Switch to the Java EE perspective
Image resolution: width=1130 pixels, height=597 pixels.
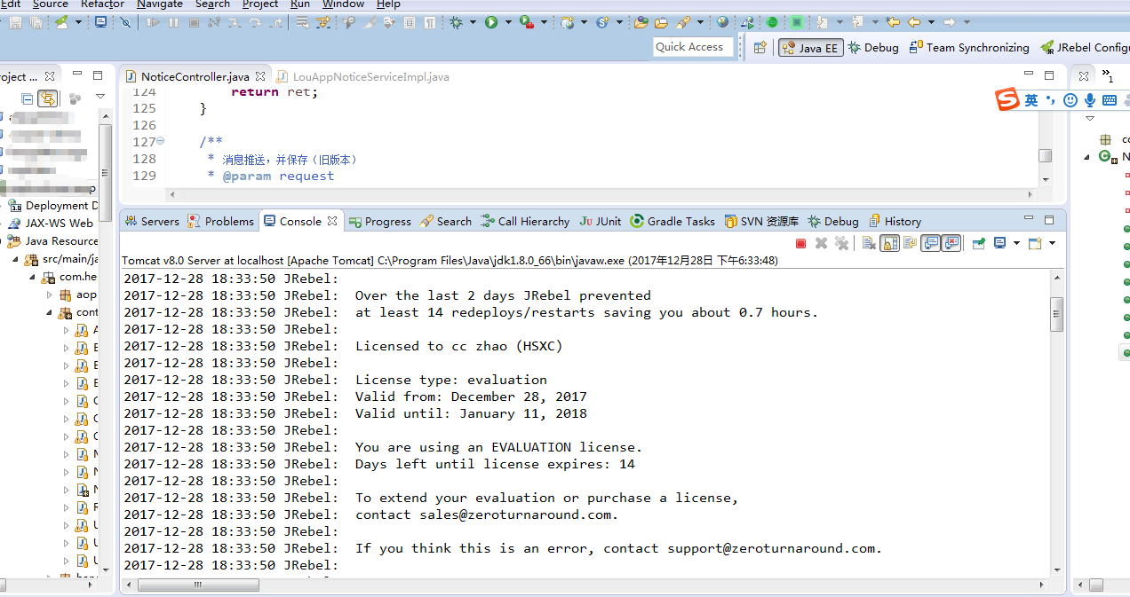[809, 48]
